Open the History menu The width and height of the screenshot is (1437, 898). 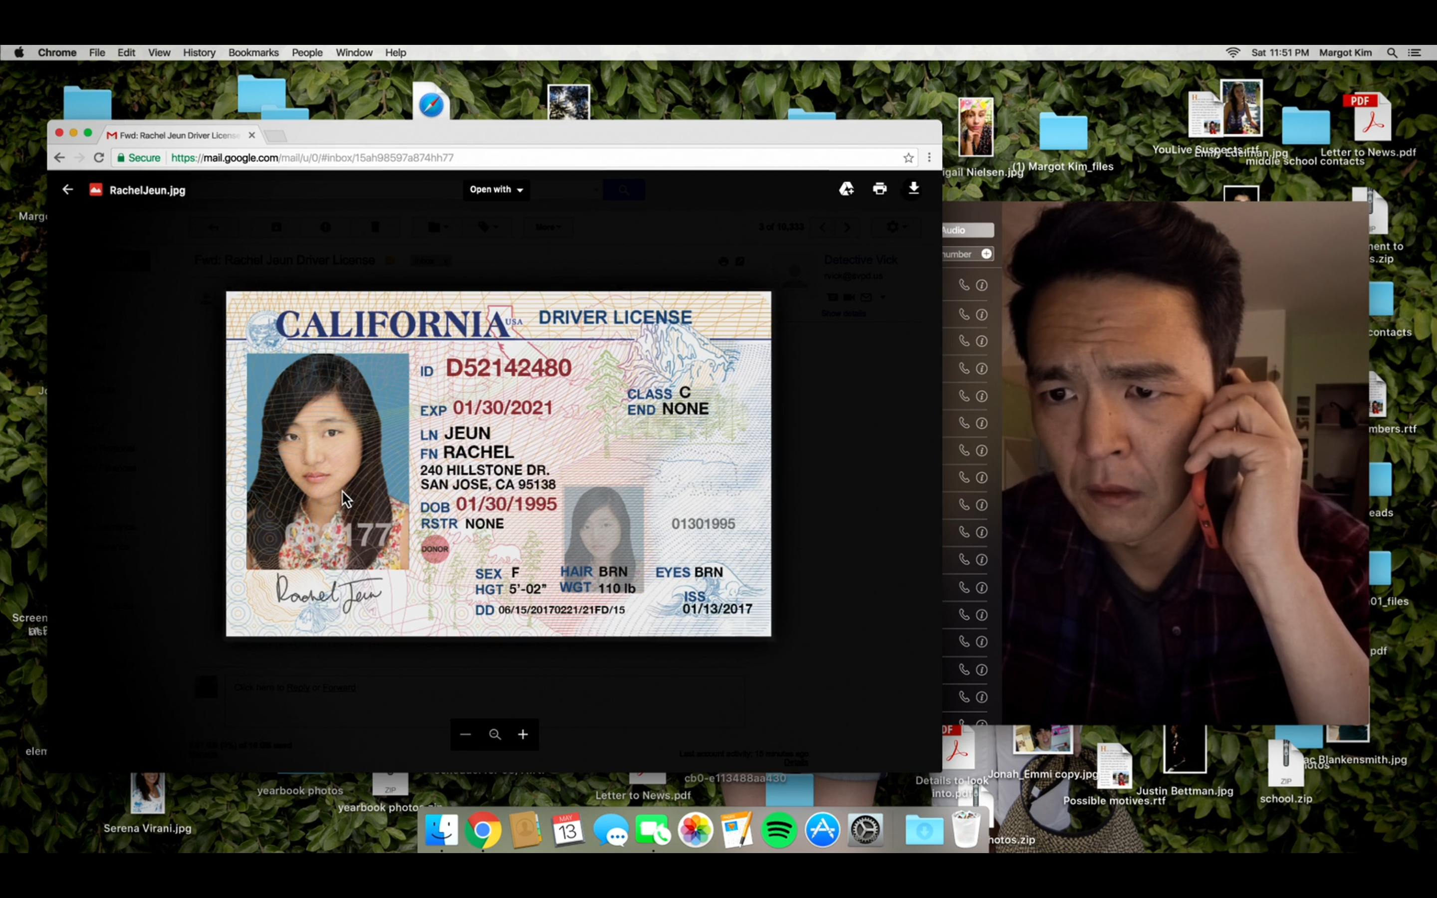pyautogui.click(x=198, y=52)
